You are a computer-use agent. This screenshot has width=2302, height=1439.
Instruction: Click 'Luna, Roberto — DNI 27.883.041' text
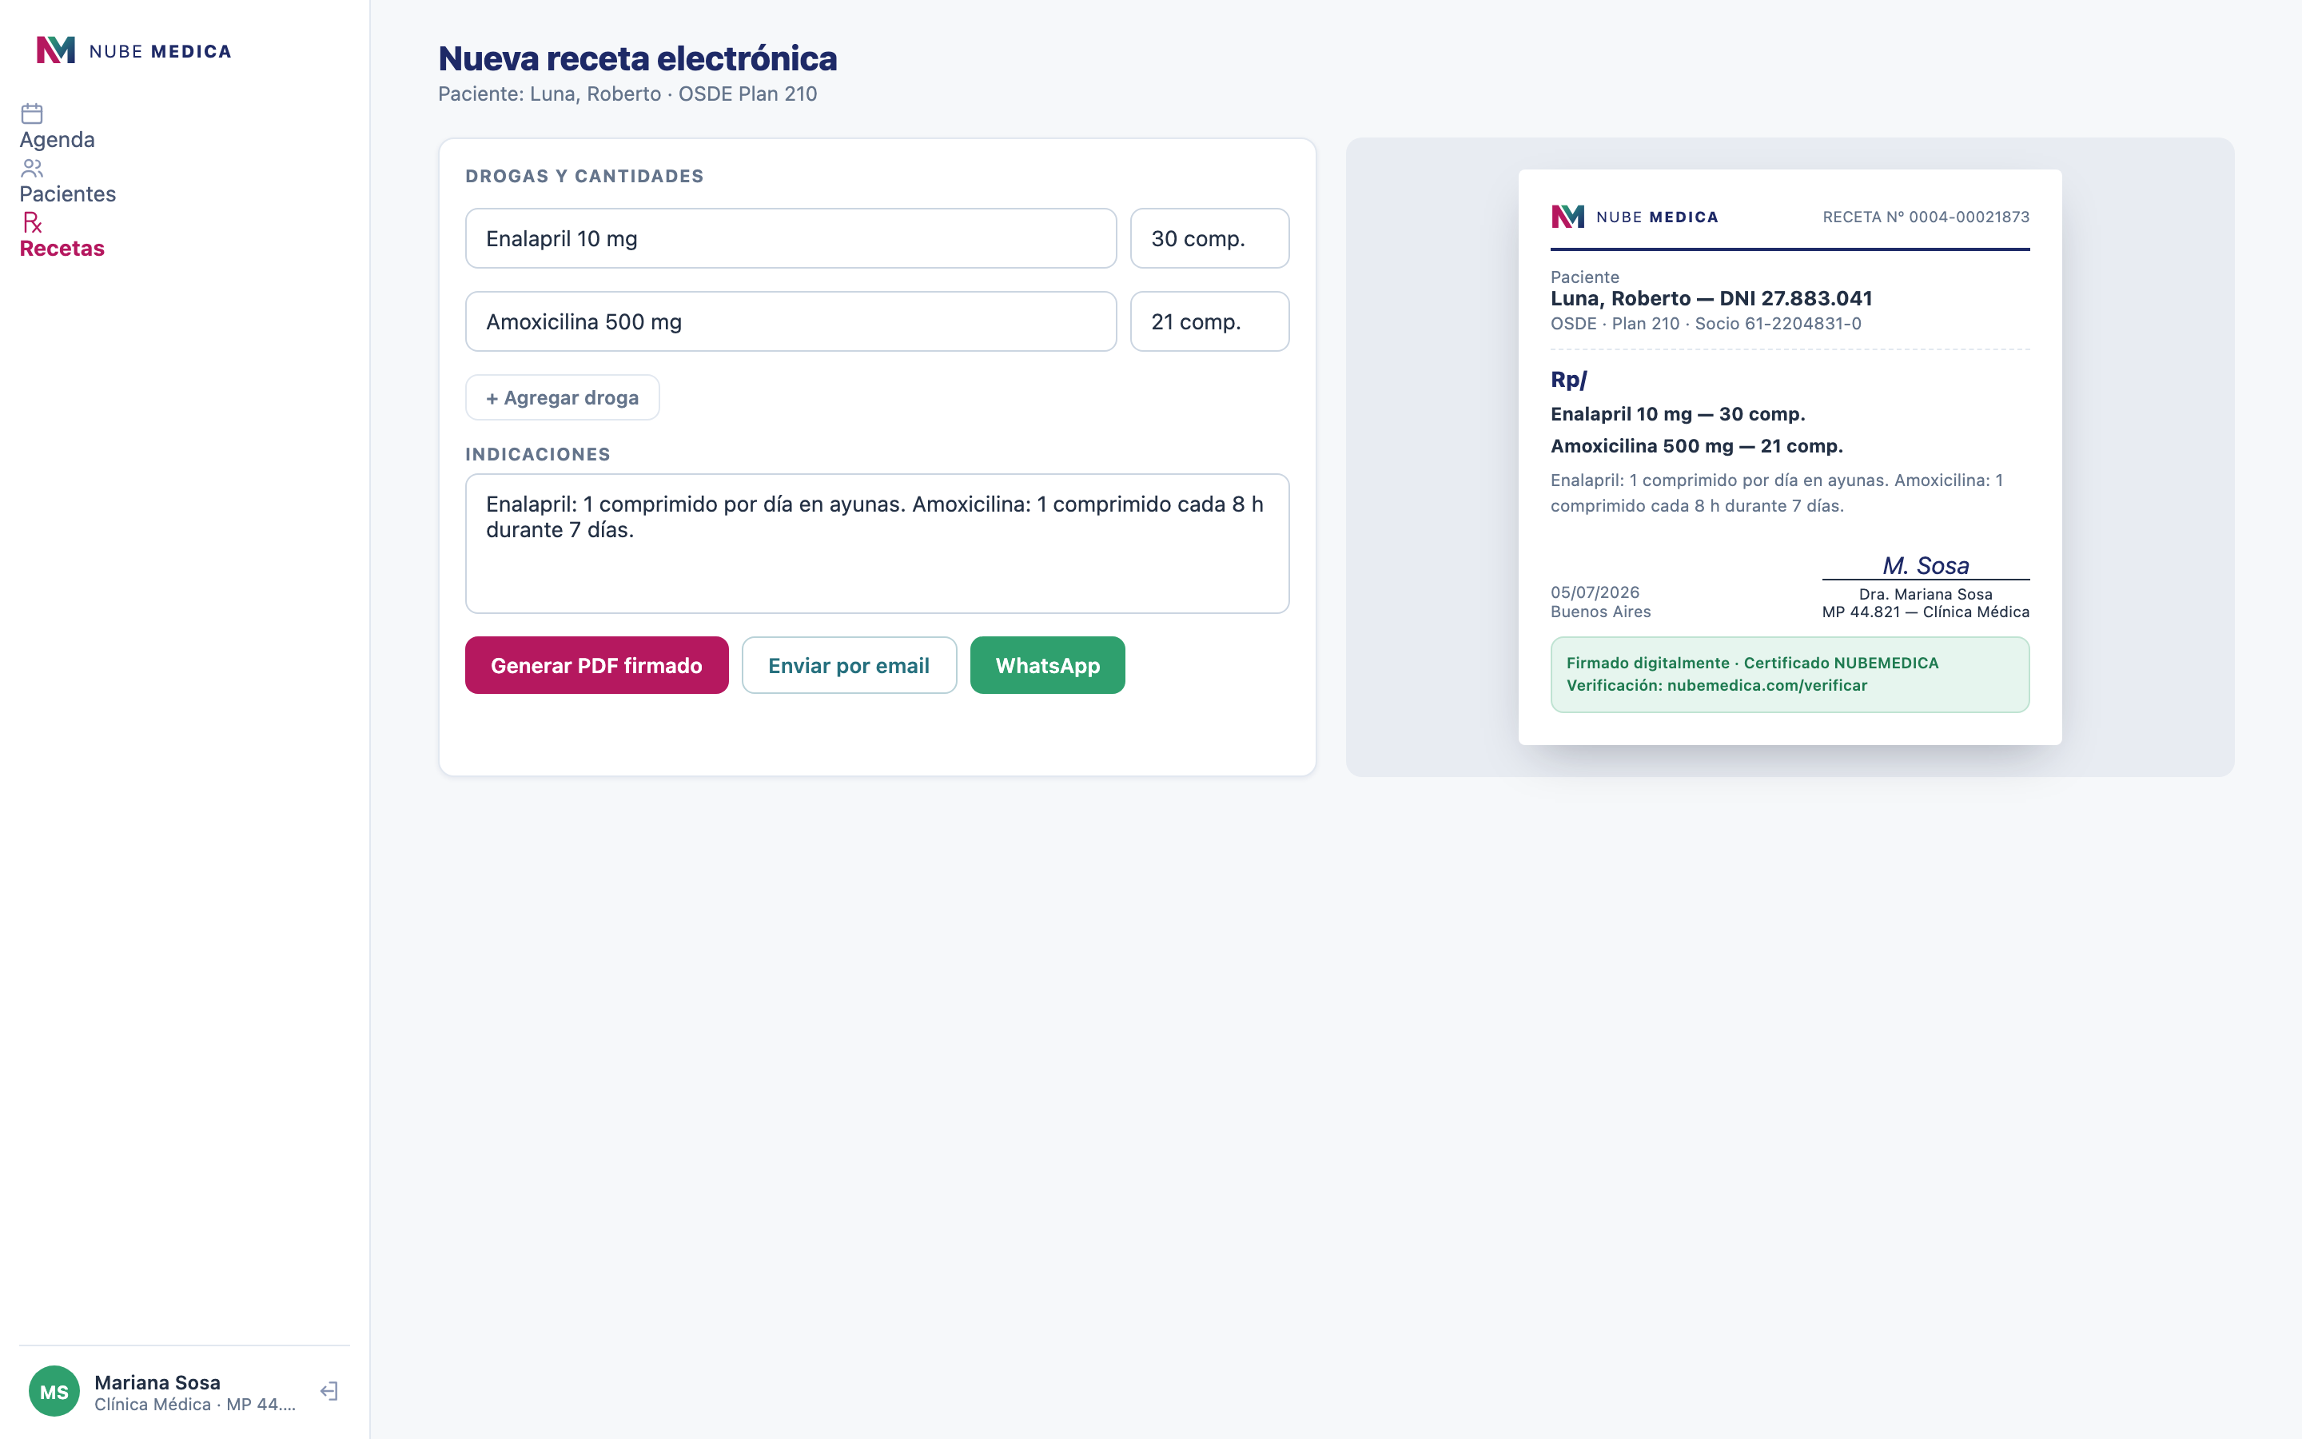[x=1711, y=299]
